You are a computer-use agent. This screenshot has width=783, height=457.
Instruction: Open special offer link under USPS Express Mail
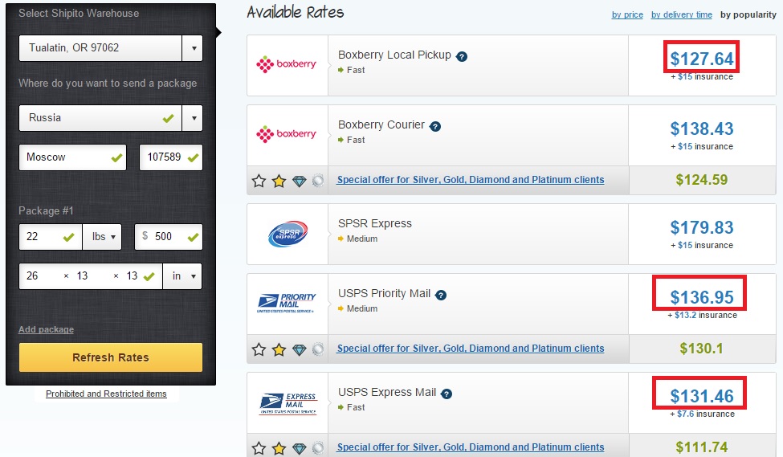point(471,447)
